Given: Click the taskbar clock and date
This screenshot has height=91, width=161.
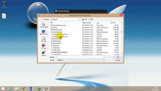Looking at the screenshot, I should click(x=155, y=89).
